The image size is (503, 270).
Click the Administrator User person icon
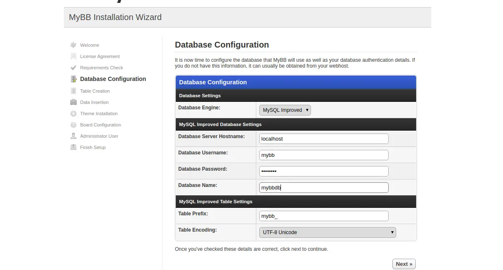[x=73, y=136]
